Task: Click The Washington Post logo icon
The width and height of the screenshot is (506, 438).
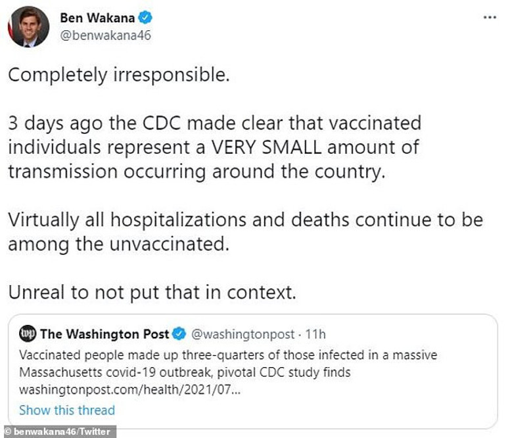Action: [28, 334]
